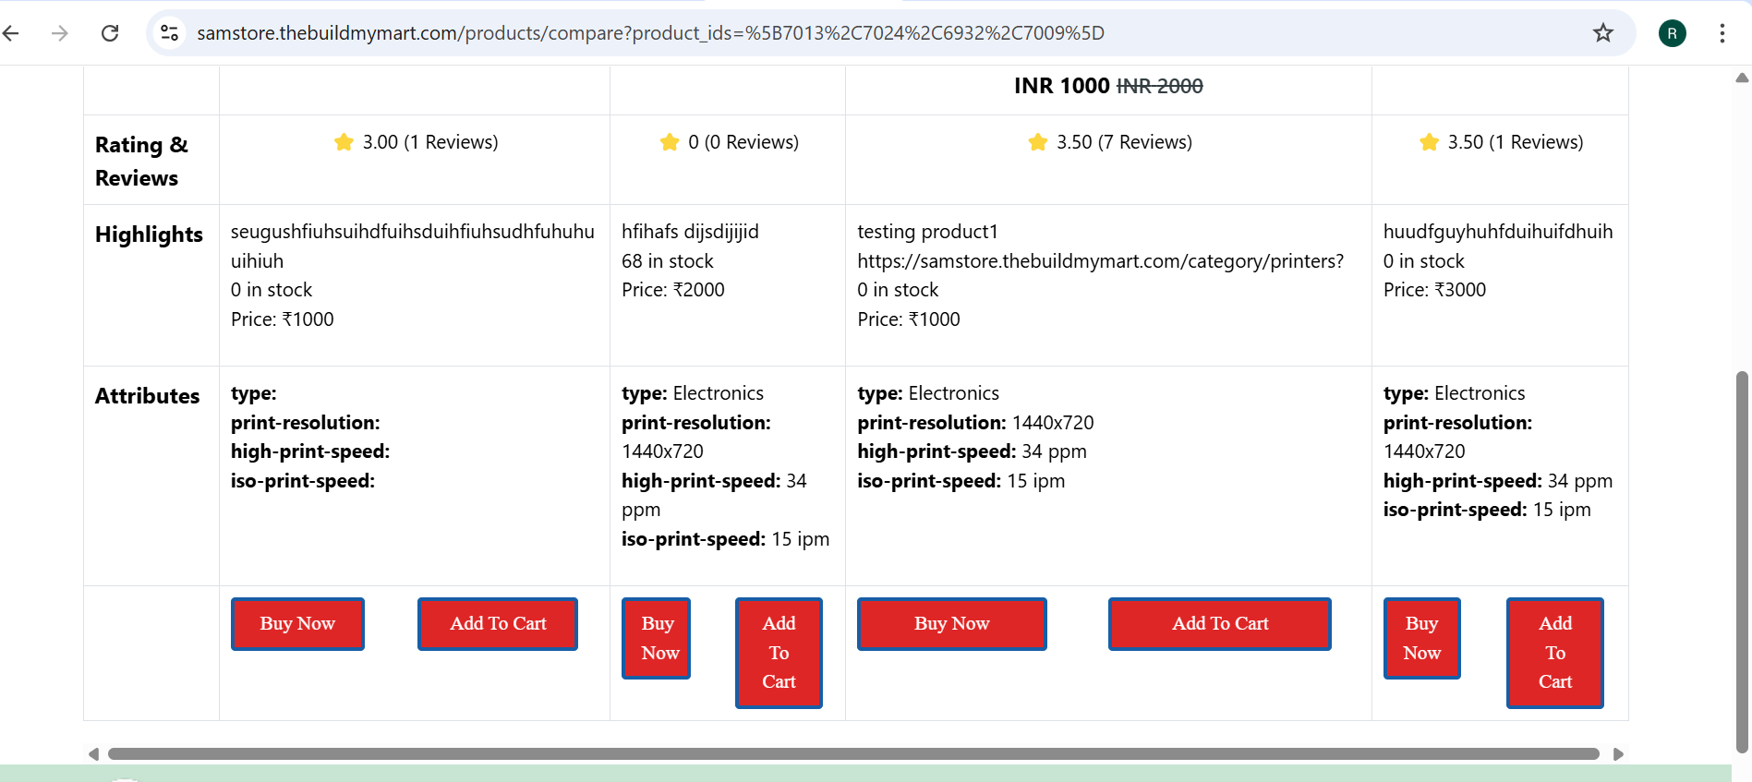Open the profile avatar R
1752x782 pixels.
point(1673,33)
